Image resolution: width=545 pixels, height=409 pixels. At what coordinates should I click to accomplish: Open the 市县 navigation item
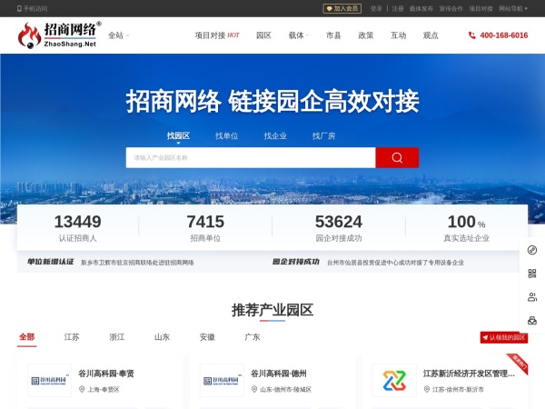(333, 35)
